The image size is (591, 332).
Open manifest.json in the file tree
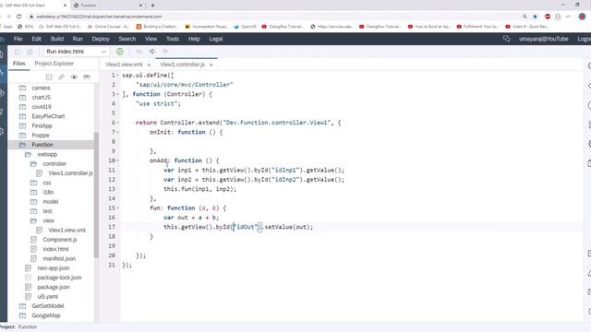59,258
